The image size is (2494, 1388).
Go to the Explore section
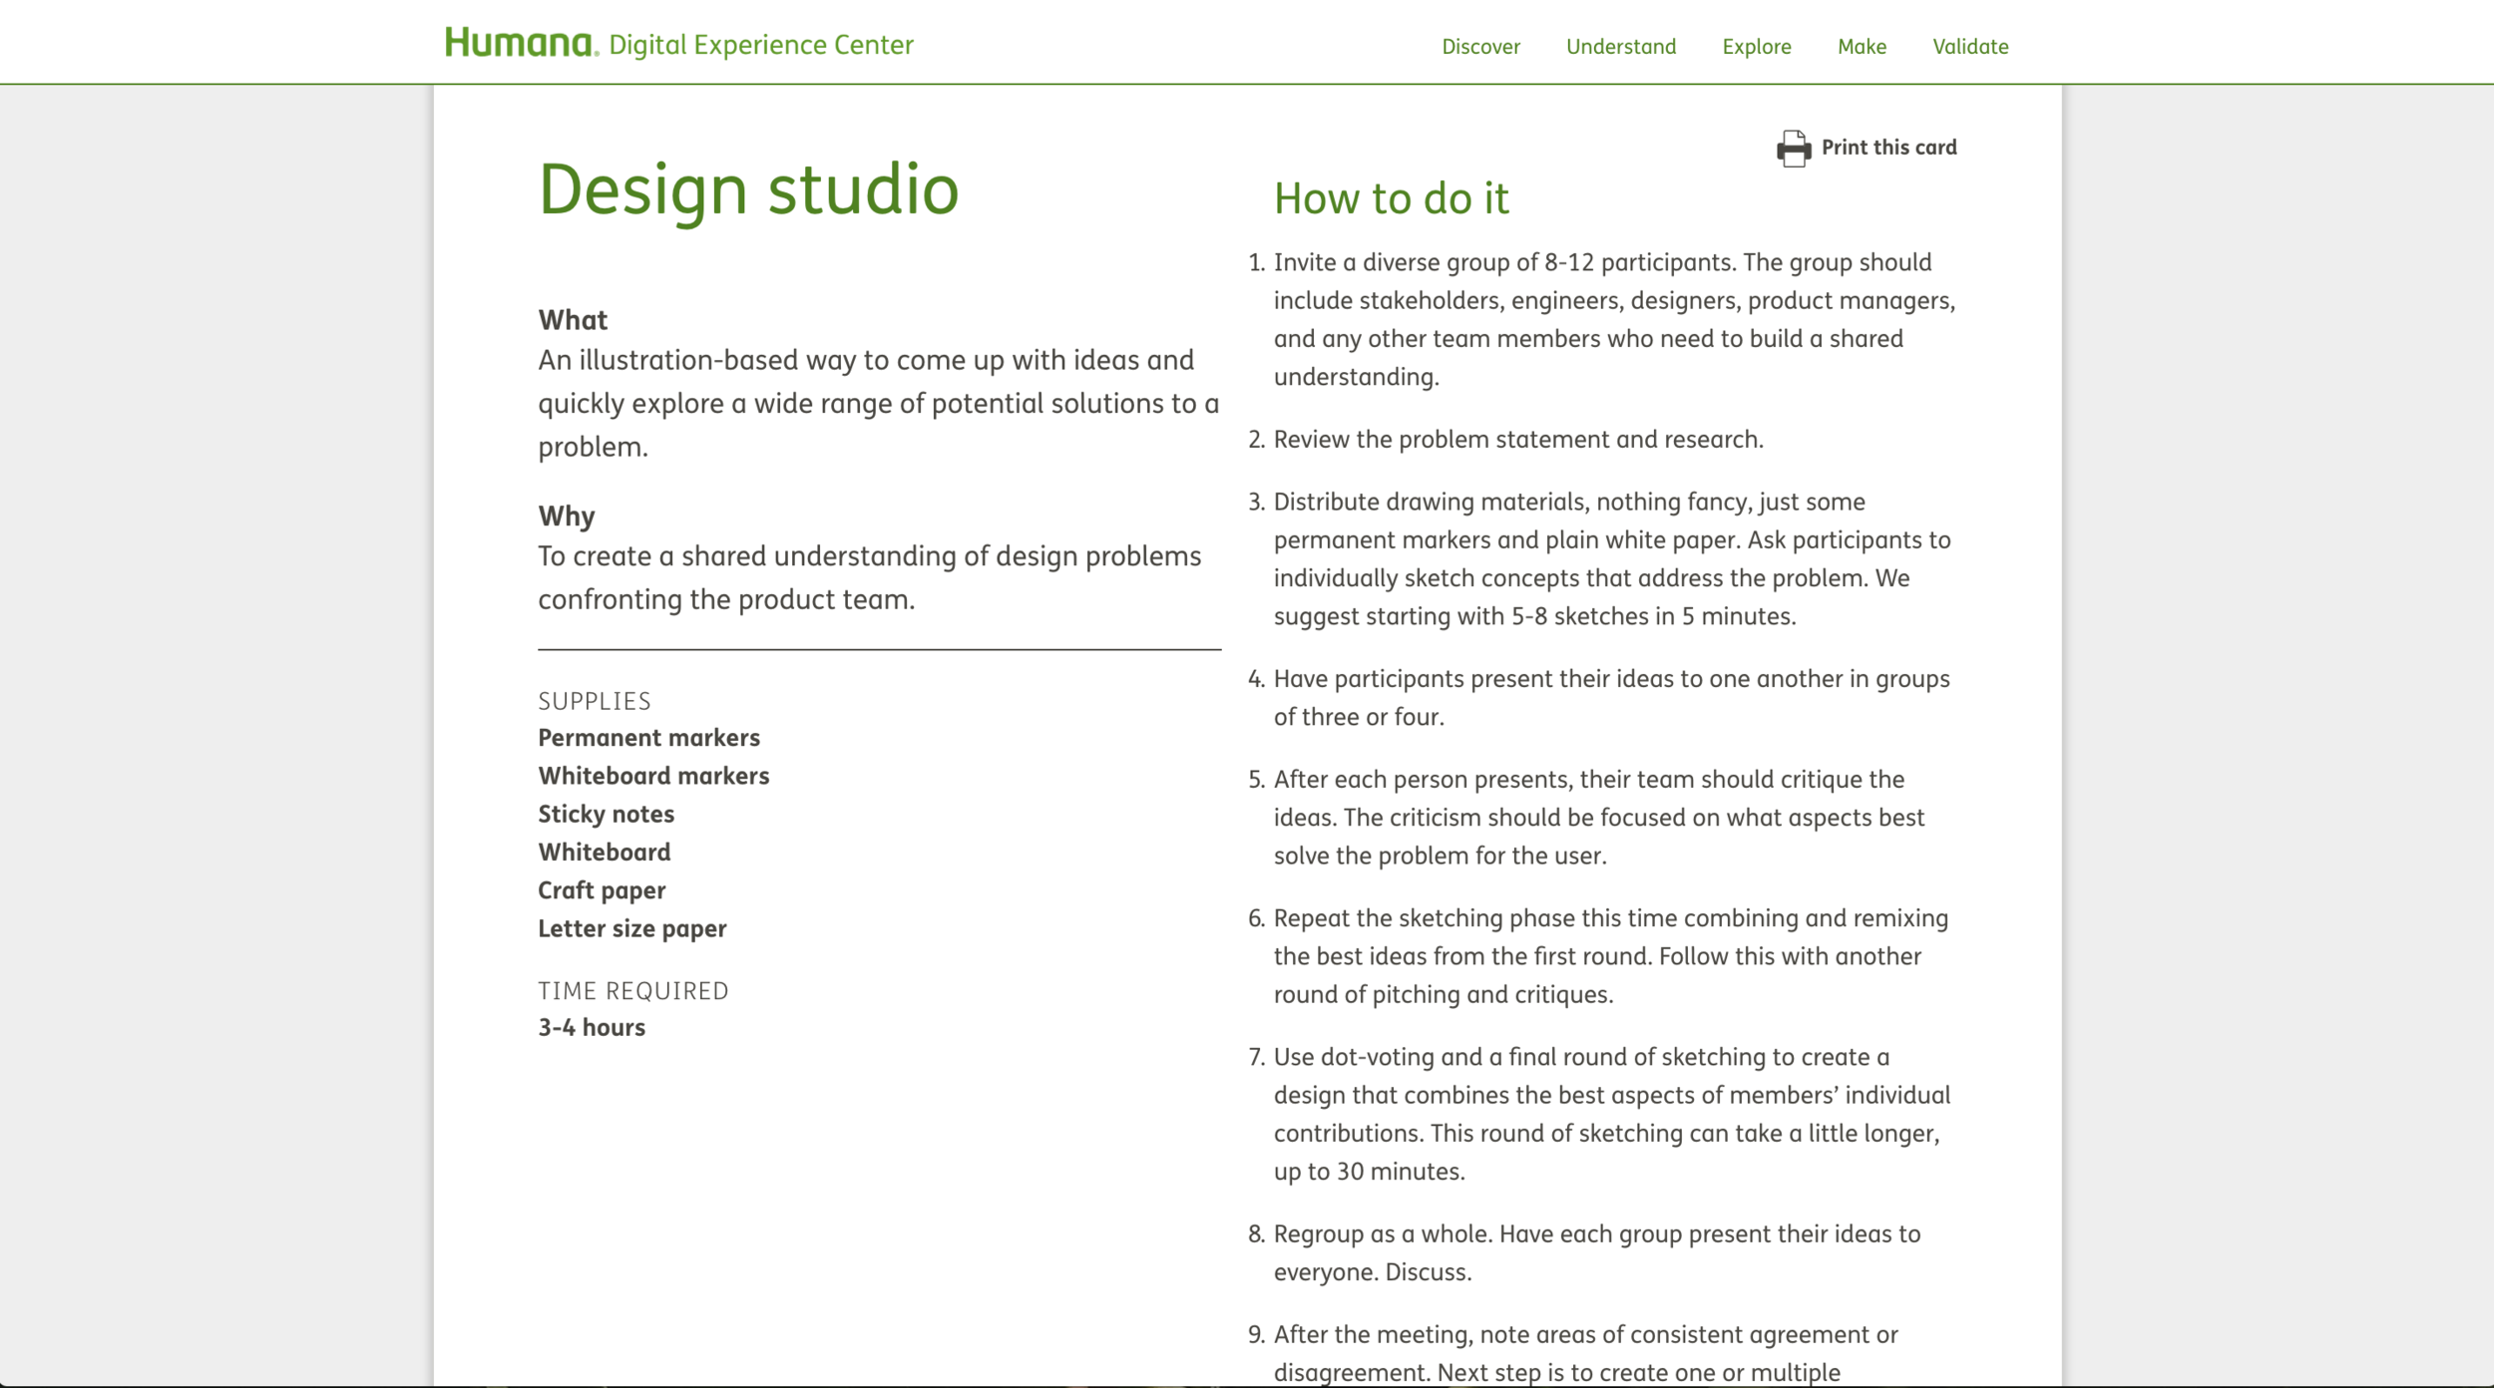coord(1757,46)
